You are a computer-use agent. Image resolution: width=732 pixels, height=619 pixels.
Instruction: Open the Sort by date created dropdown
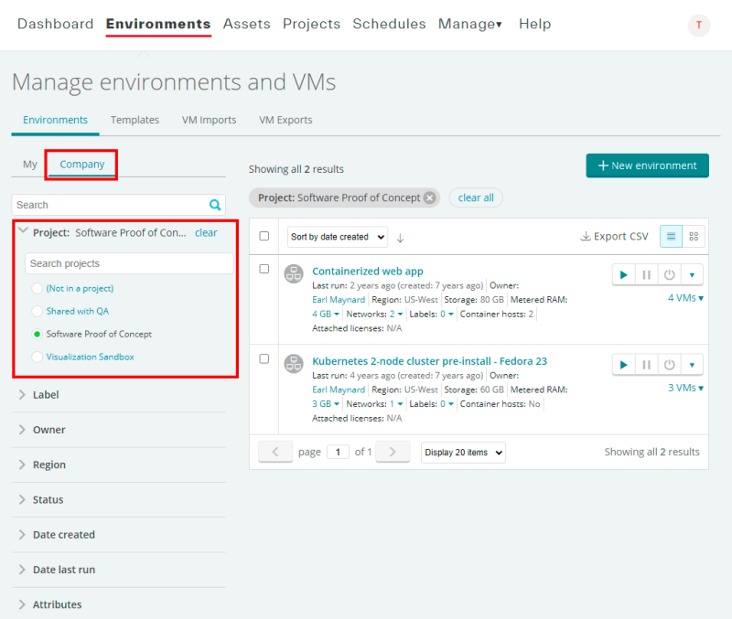pos(338,237)
